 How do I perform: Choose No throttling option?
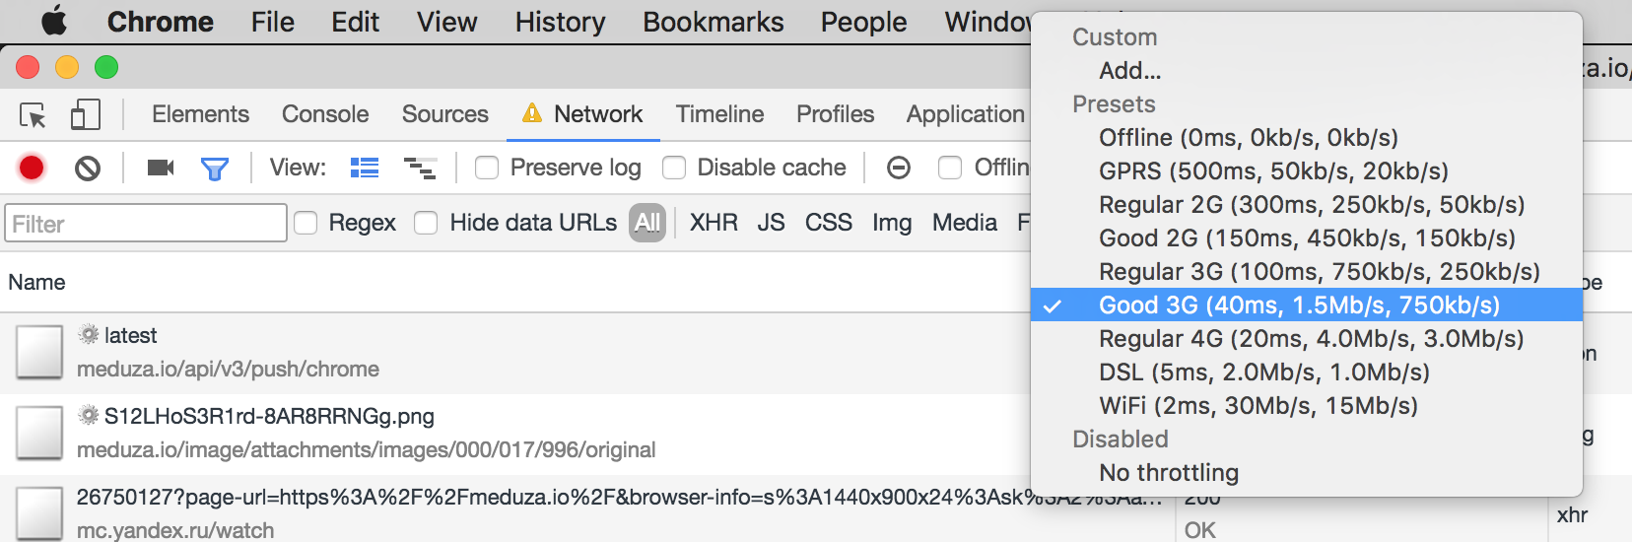[1307, 473]
